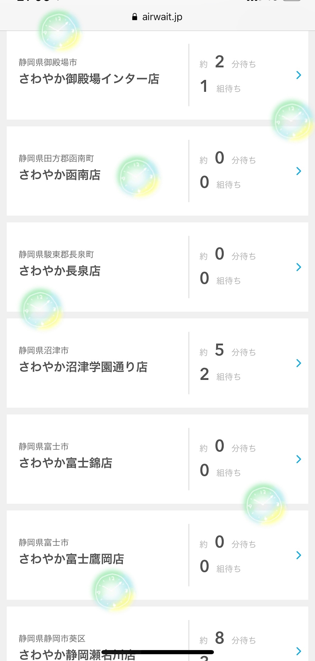
Task: Open chevron arrow for さわやか御殿場インター店
Action: pyautogui.click(x=298, y=75)
